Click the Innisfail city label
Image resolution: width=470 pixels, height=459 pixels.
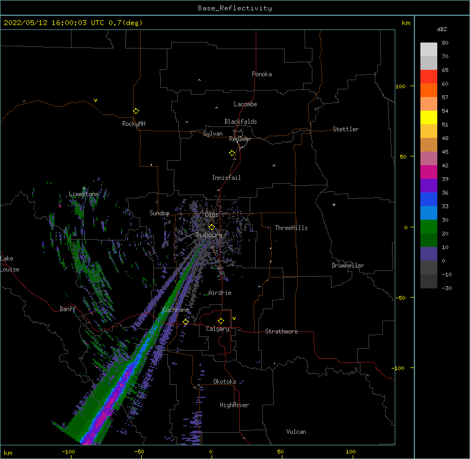[226, 178]
